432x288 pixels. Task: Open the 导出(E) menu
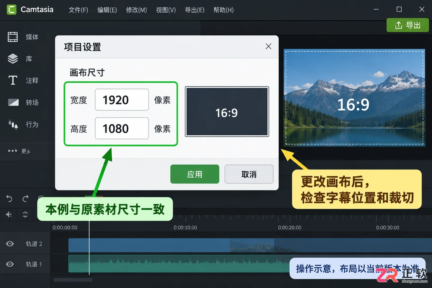(x=195, y=10)
